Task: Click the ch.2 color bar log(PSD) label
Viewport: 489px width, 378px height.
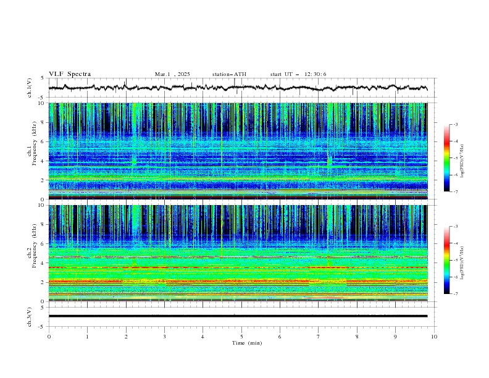Action: point(462,263)
